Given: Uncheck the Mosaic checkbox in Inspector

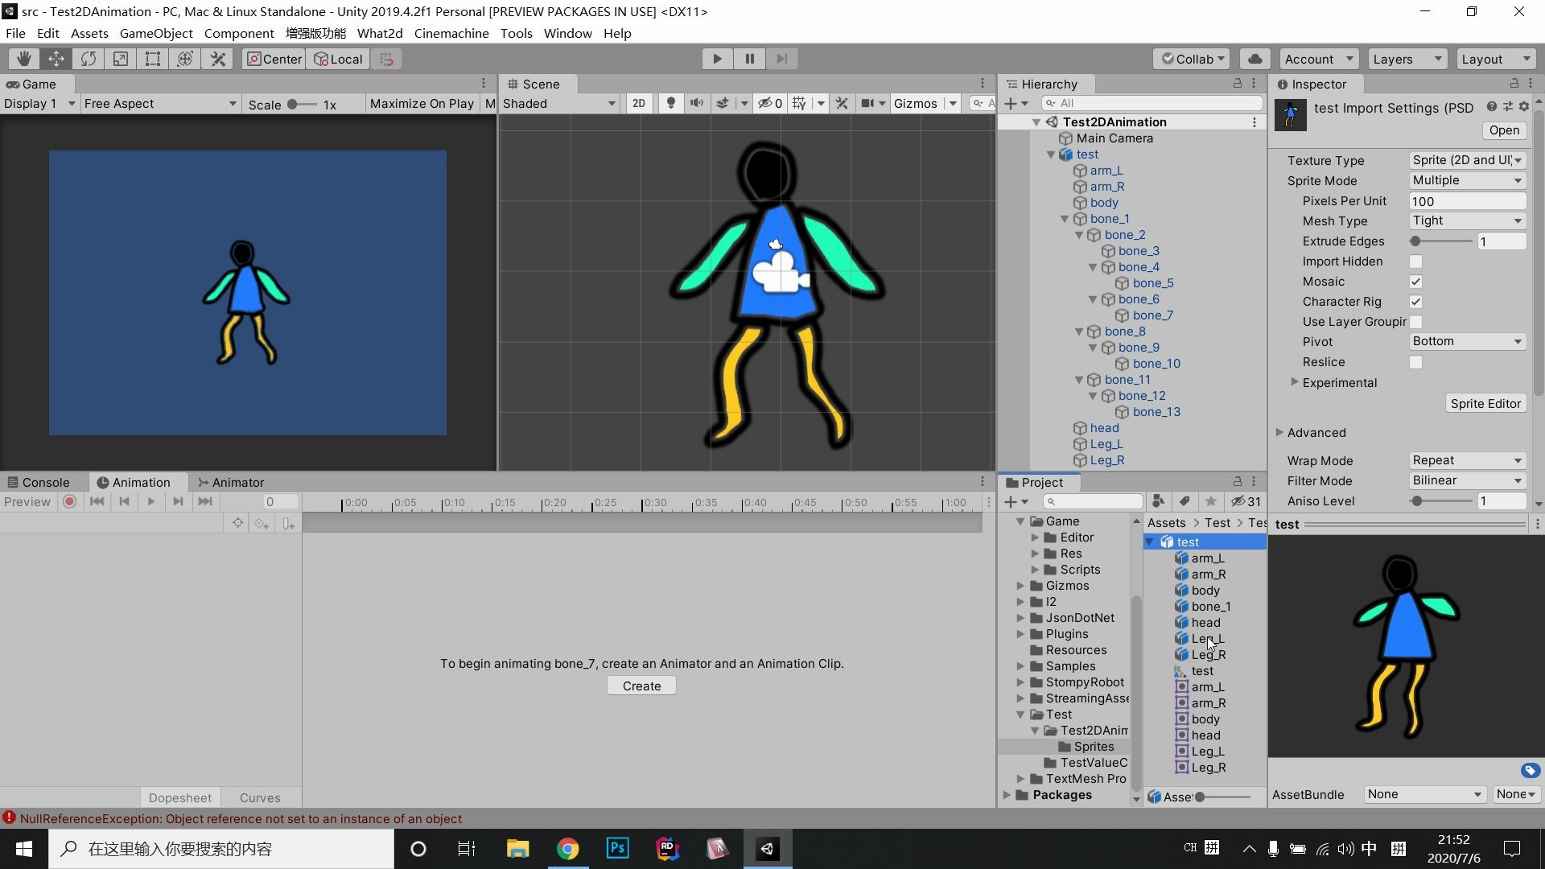Looking at the screenshot, I should (1416, 282).
